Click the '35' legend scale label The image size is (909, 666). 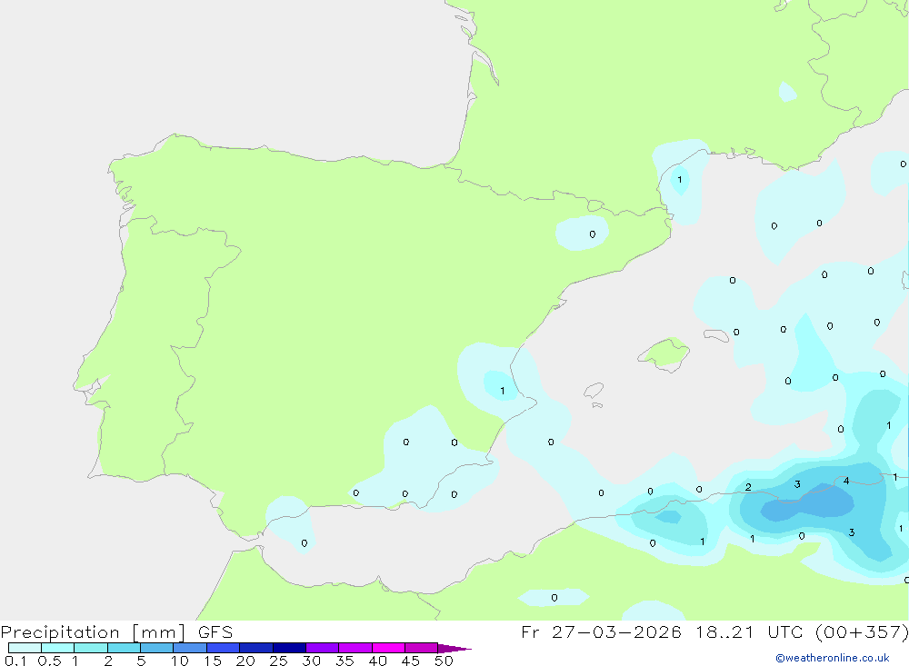[345, 661]
